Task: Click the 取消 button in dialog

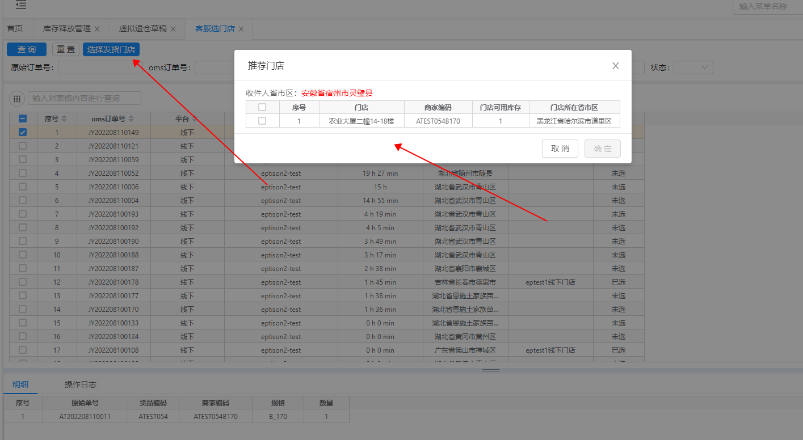Action: [560, 149]
